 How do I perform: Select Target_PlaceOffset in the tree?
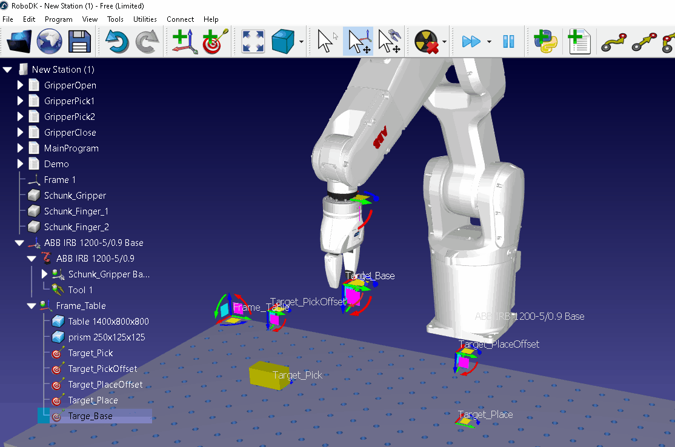[105, 385]
